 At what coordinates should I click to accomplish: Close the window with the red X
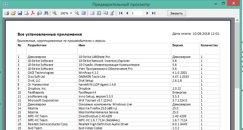coord(234,3)
